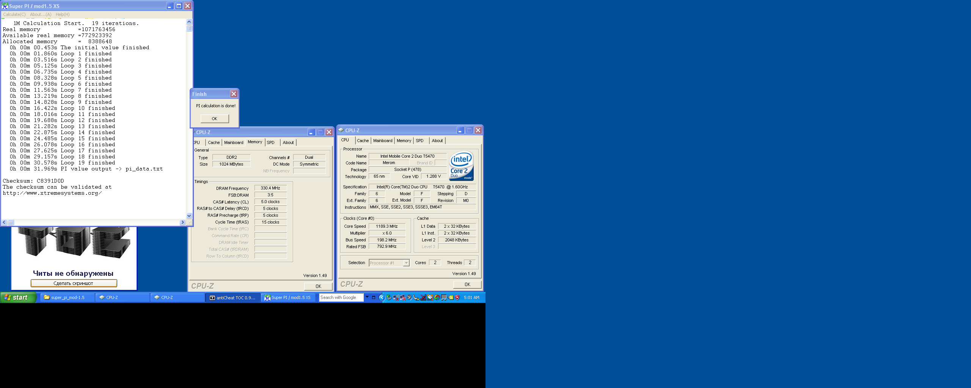971x388 pixels.
Task: Open the About...(A) menu in Super PI
Action: pyautogui.click(x=41, y=14)
